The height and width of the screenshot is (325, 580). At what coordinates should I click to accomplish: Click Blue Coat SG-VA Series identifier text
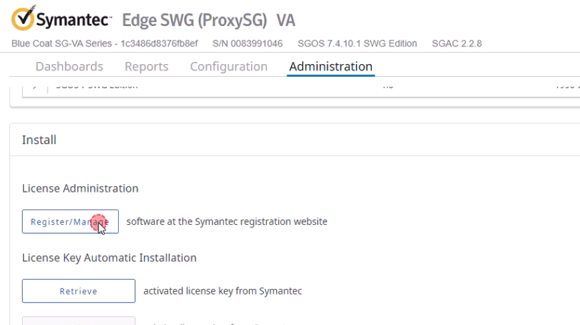[105, 43]
